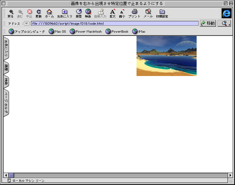Click the window zoom box

coord(226,3)
